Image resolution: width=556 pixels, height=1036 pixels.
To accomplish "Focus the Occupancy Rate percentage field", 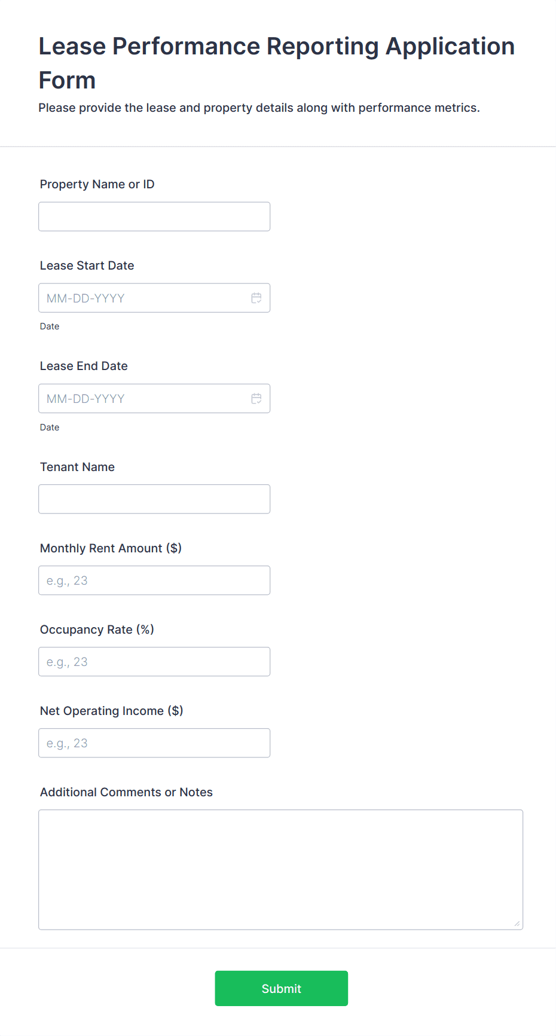I will [154, 662].
